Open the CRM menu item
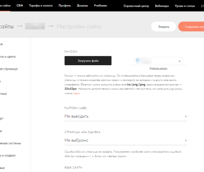The height and width of the screenshot is (172, 204). (x=20, y=5)
